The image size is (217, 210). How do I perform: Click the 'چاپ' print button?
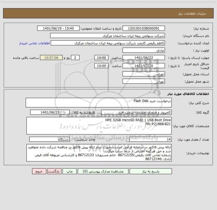70,171
